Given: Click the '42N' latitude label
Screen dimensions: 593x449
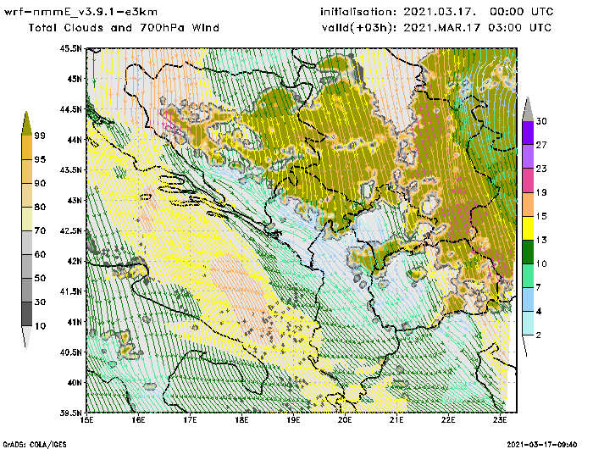Looking at the screenshot, I should (75, 261).
